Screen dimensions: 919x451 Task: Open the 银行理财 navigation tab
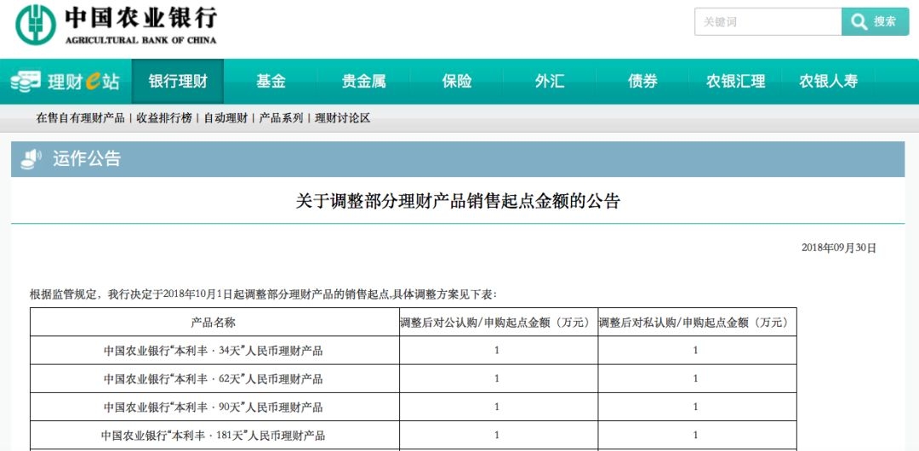[x=178, y=81]
